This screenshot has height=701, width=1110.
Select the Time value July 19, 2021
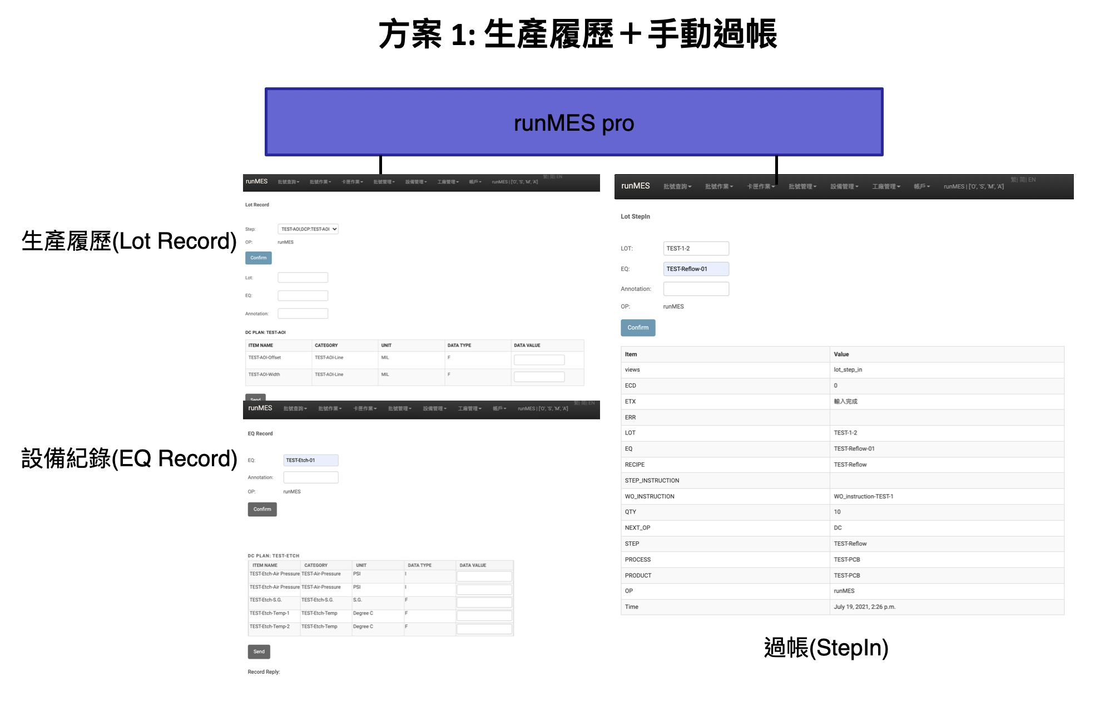864,607
